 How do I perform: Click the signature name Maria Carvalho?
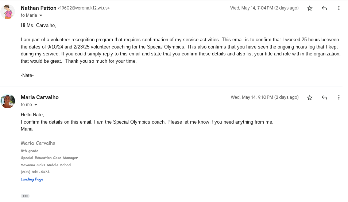pyautogui.click(x=38, y=143)
